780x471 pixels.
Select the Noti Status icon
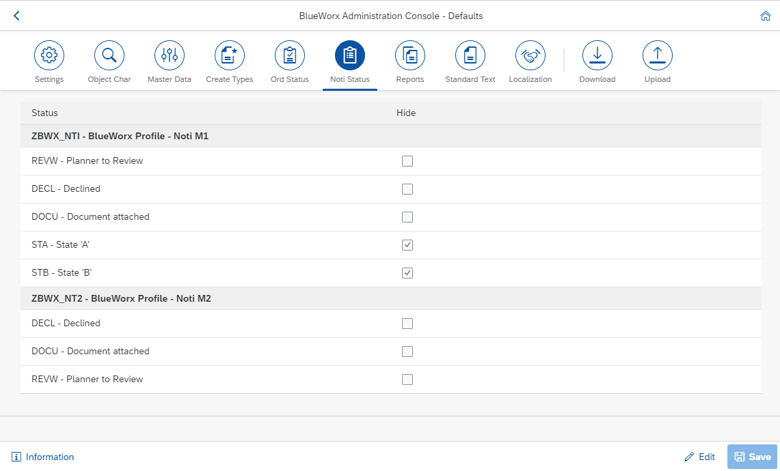coord(350,55)
